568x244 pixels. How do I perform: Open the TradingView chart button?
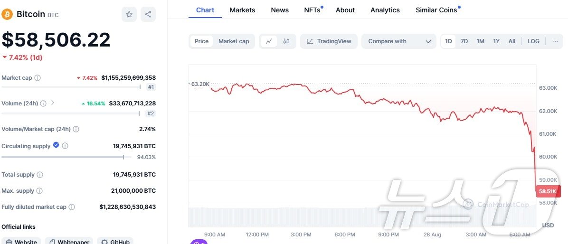[329, 41]
